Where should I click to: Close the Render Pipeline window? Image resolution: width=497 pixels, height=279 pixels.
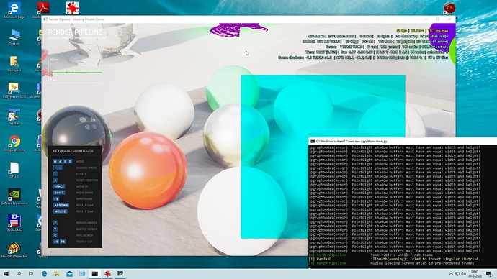[449, 19]
